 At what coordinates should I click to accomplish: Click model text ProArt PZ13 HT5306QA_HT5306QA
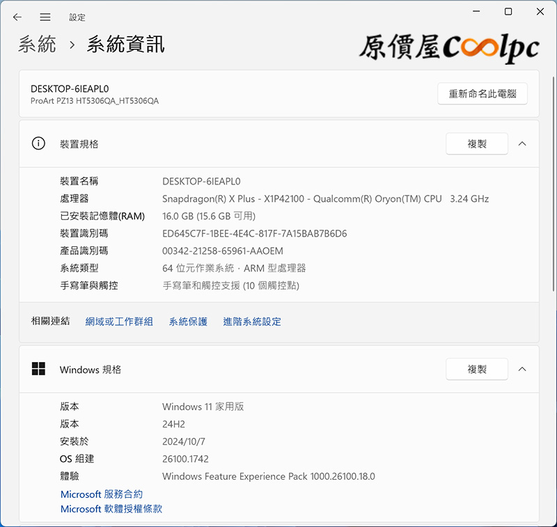[x=95, y=101]
